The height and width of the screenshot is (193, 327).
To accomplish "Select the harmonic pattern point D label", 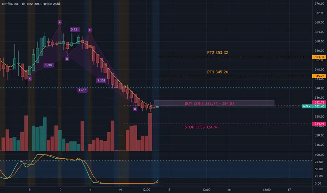I will click(135, 109).
